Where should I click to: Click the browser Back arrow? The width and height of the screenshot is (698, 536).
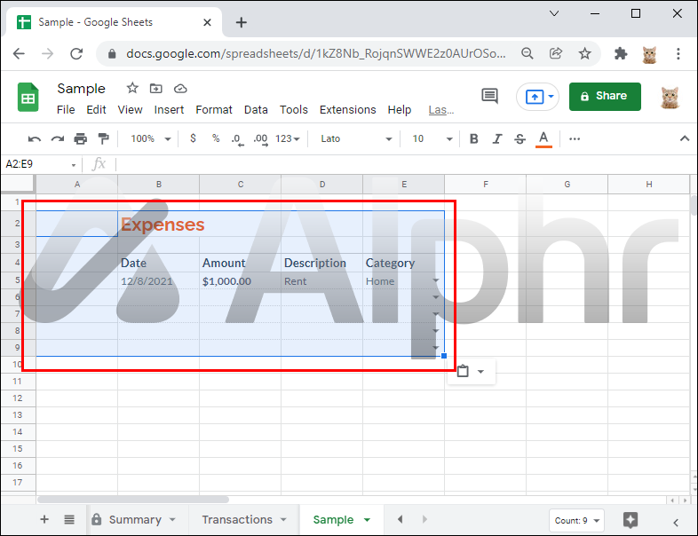pyautogui.click(x=20, y=54)
